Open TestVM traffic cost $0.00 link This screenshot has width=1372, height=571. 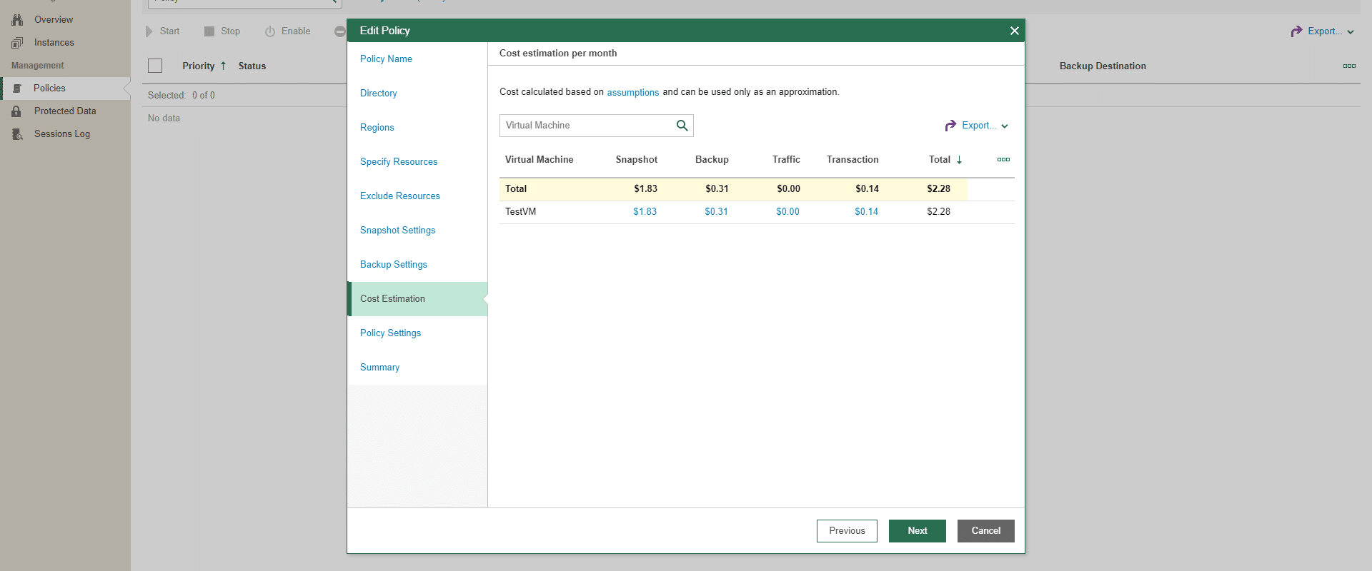787,212
